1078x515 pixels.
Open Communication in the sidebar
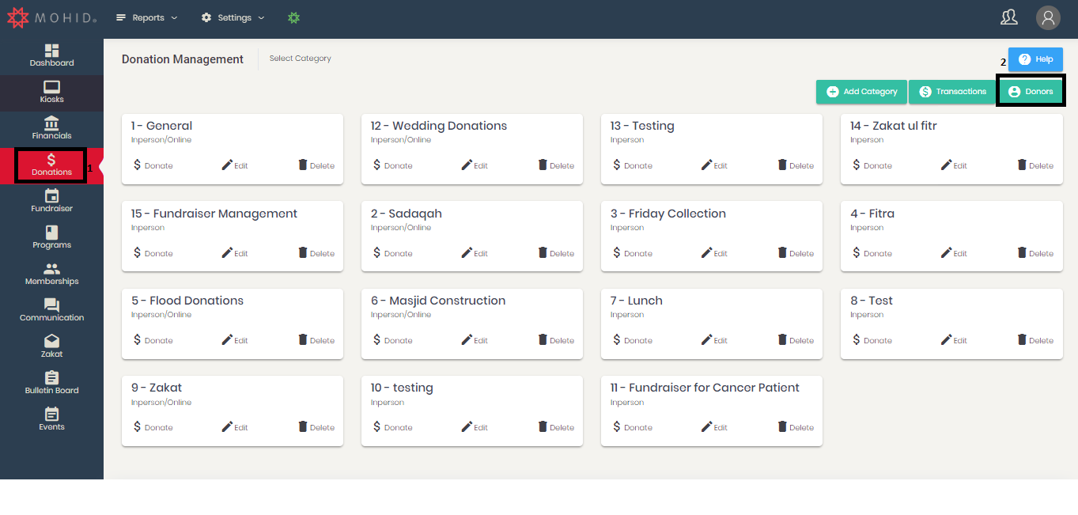pos(51,311)
